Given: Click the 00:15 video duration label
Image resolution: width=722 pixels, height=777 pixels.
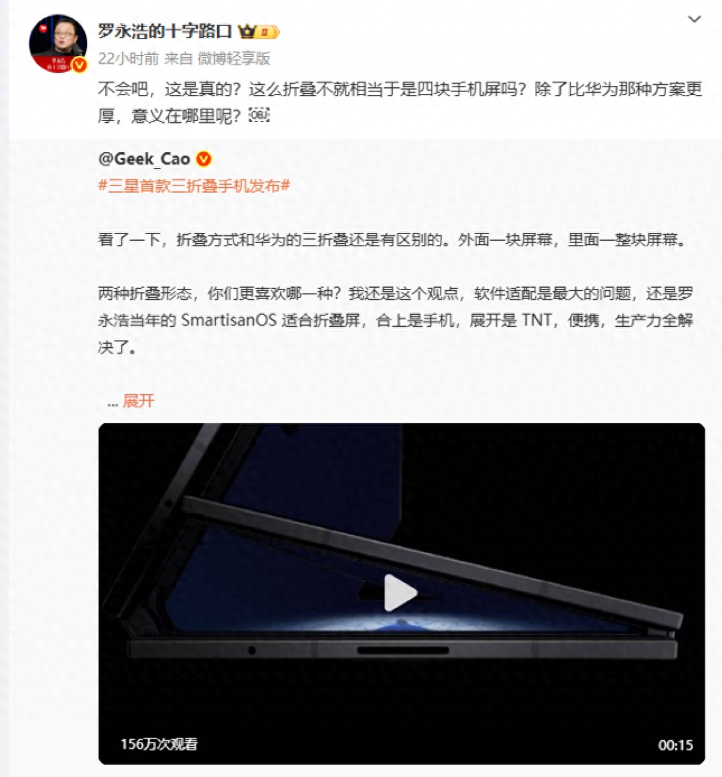Looking at the screenshot, I should [676, 745].
